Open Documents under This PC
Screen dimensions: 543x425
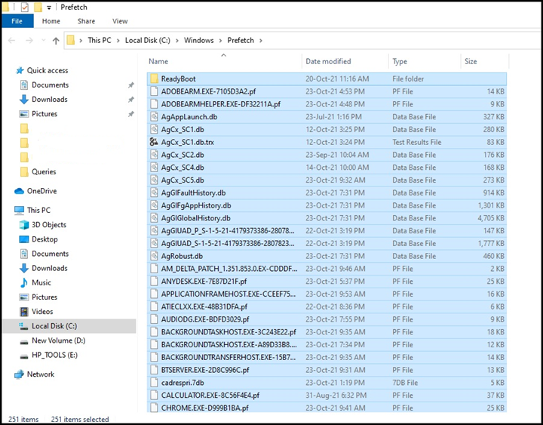(x=50, y=254)
